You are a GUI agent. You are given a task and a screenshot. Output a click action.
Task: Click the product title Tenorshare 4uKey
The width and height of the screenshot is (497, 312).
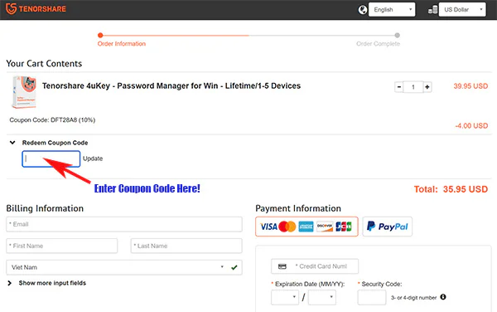[171, 86]
